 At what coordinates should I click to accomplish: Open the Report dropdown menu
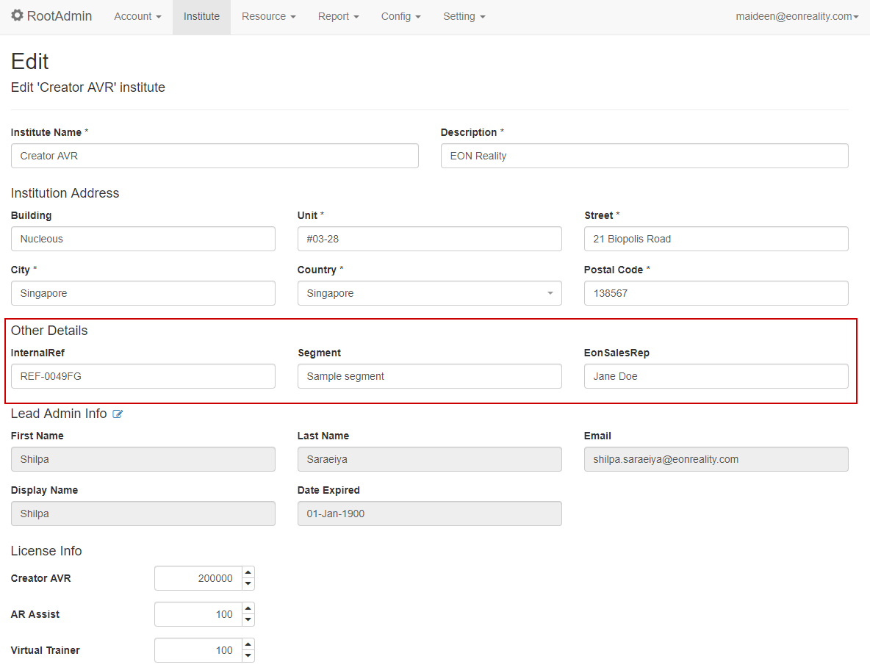click(339, 17)
